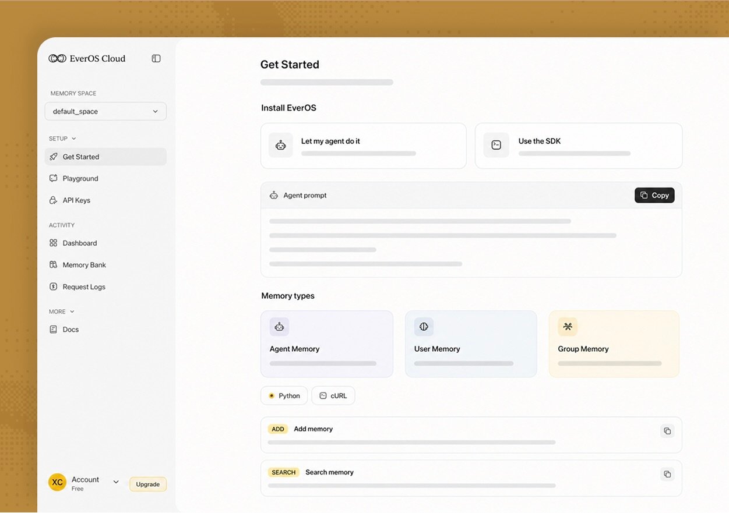Click the XC account avatar
729x513 pixels.
click(57, 483)
